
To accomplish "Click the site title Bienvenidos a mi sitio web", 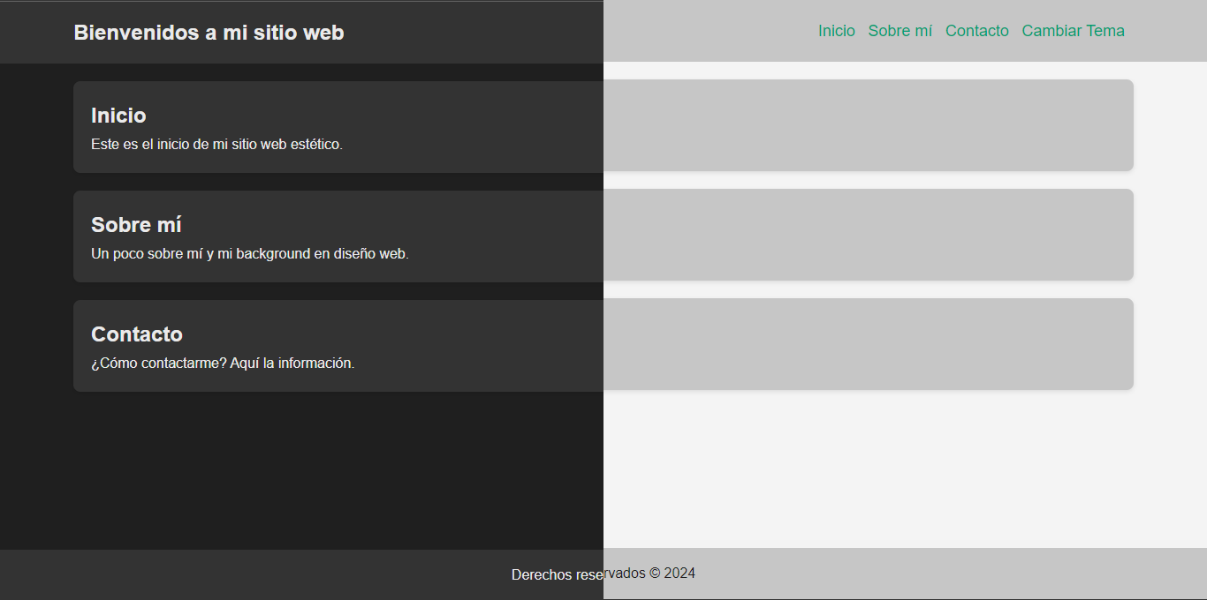I will pyautogui.click(x=209, y=33).
